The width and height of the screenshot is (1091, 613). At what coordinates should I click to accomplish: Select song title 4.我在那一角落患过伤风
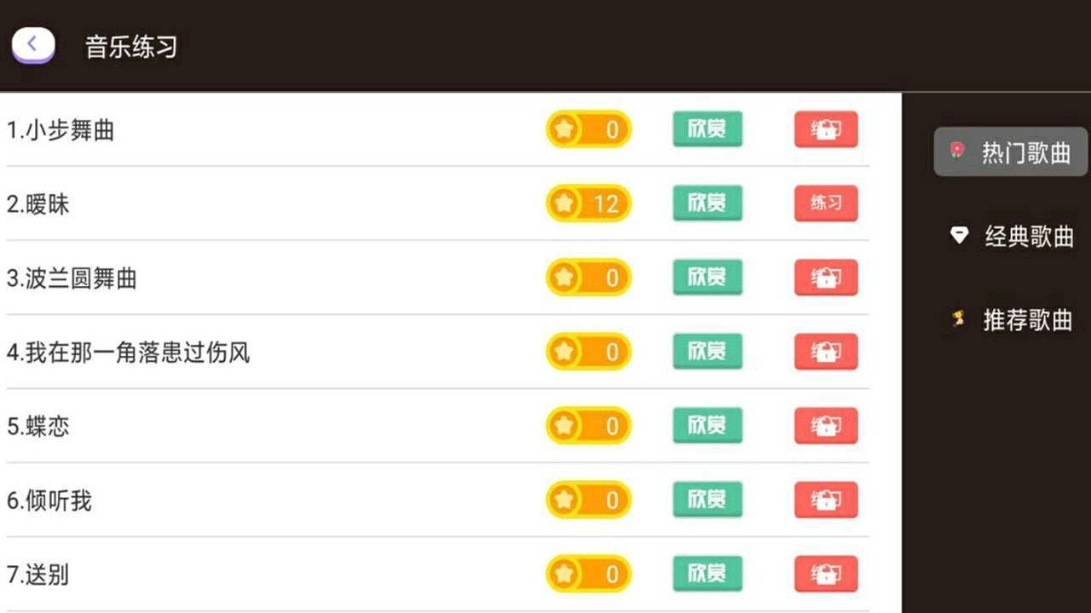pos(129,352)
